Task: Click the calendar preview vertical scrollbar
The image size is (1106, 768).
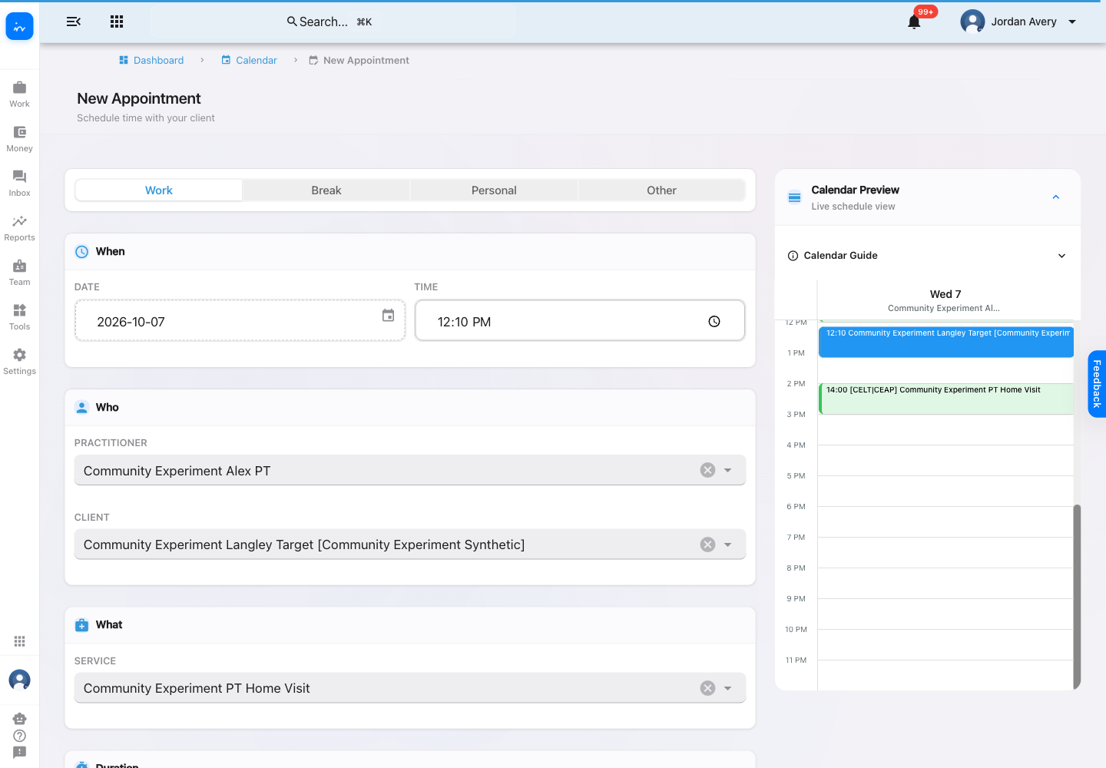Action: [1077, 596]
